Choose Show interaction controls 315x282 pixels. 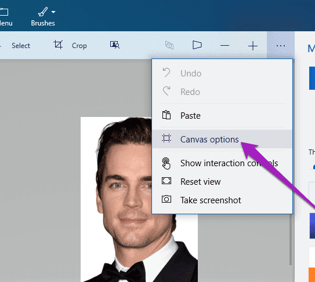222,163
